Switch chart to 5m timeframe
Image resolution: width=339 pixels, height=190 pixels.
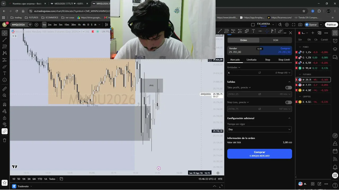coord(61,25)
